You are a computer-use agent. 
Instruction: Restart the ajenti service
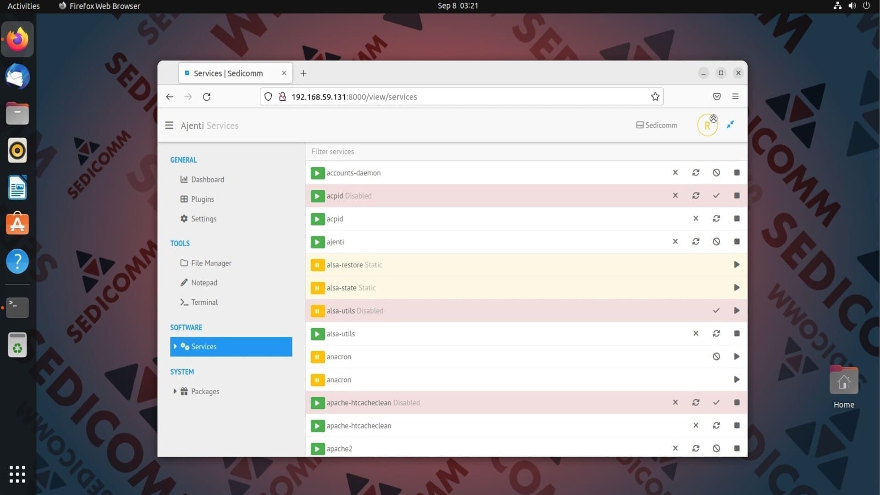pos(695,242)
